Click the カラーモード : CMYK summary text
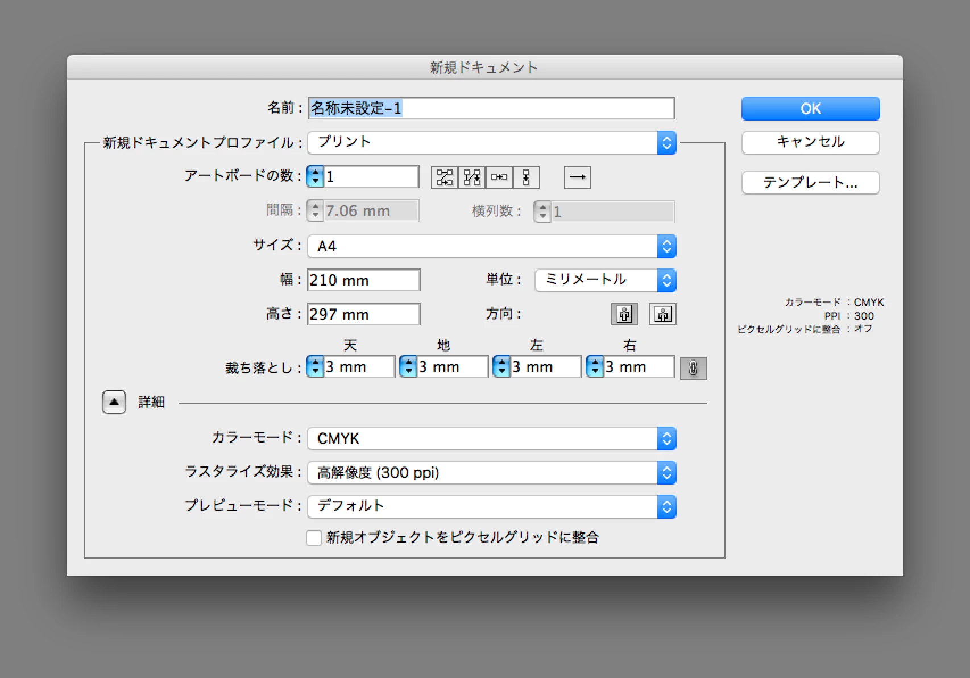 835,302
